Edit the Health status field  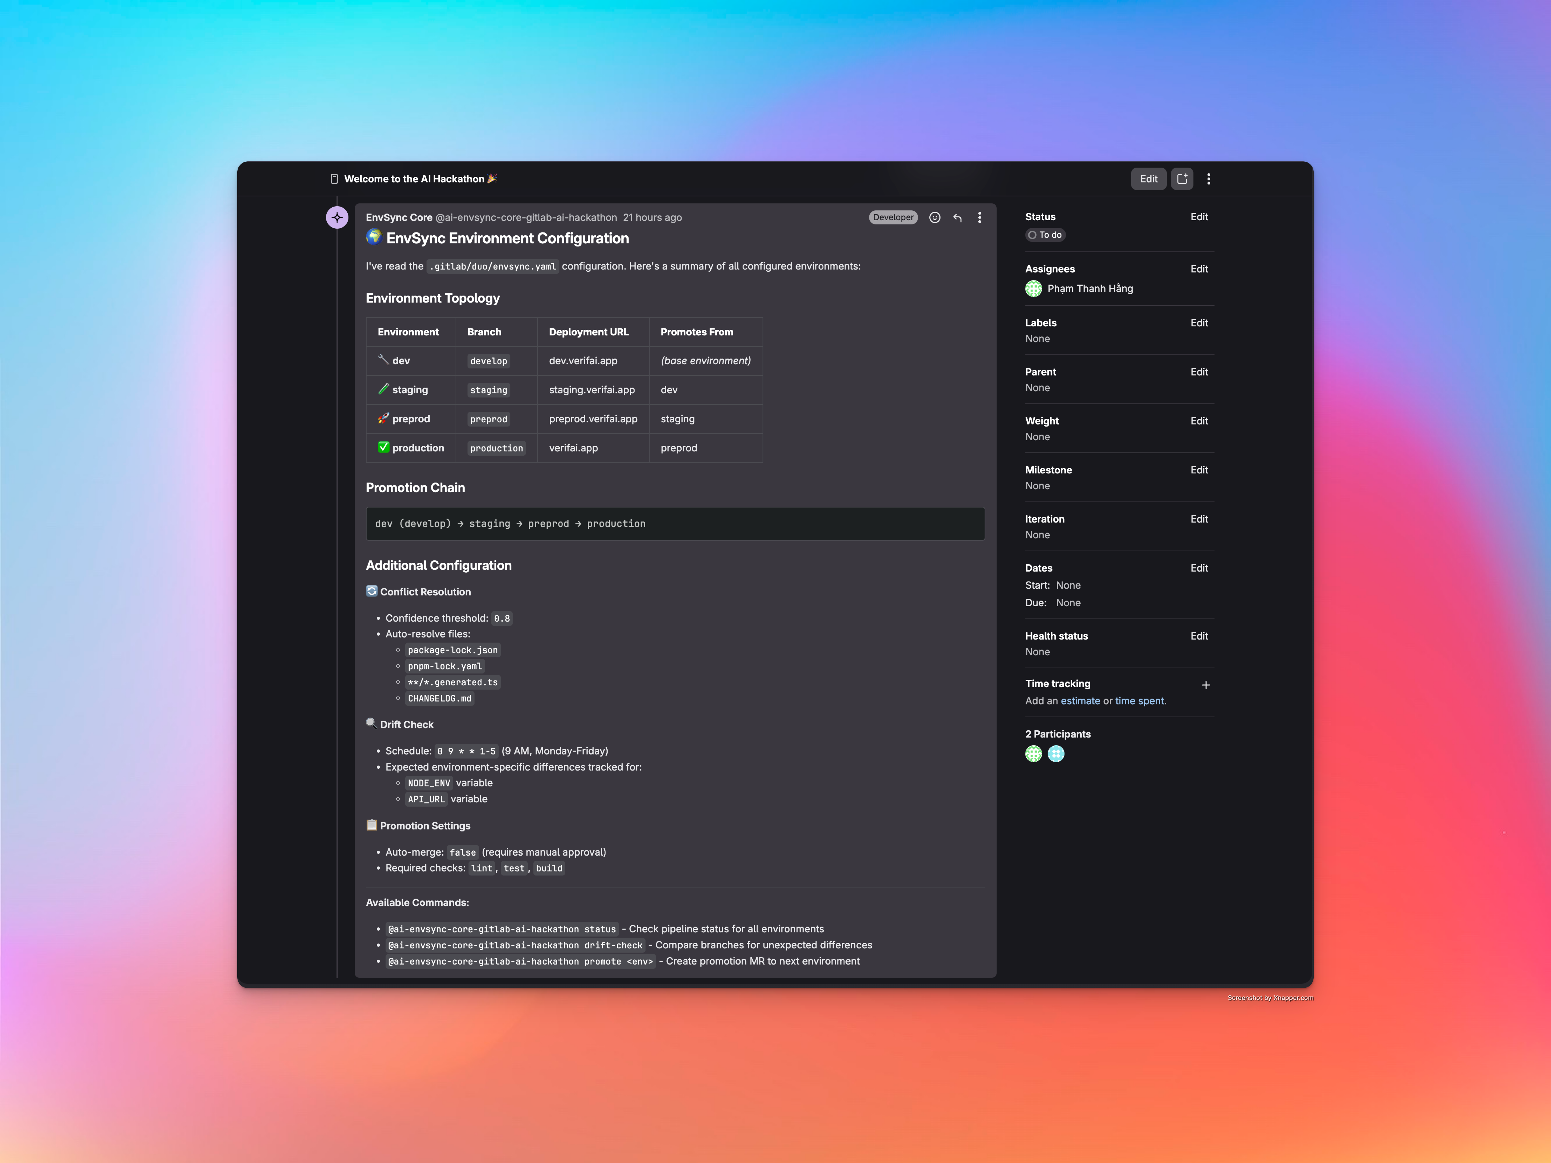[1199, 636]
